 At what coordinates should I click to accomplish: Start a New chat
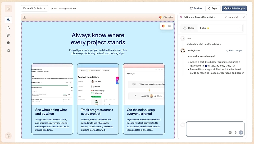click(231, 17)
